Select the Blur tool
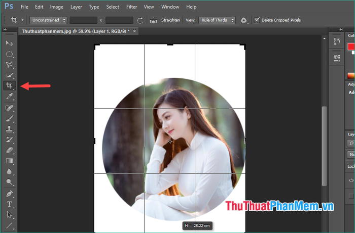Image resolution: width=355 pixels, height=233 pixels. (9, 171)
